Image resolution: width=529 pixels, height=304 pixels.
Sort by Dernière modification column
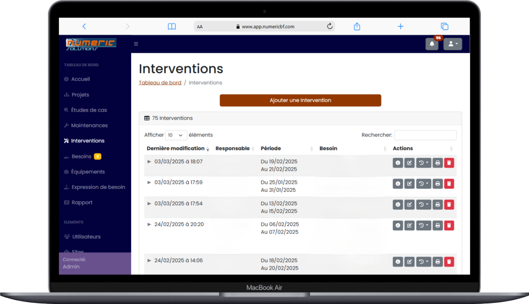(x=175, y=149)
